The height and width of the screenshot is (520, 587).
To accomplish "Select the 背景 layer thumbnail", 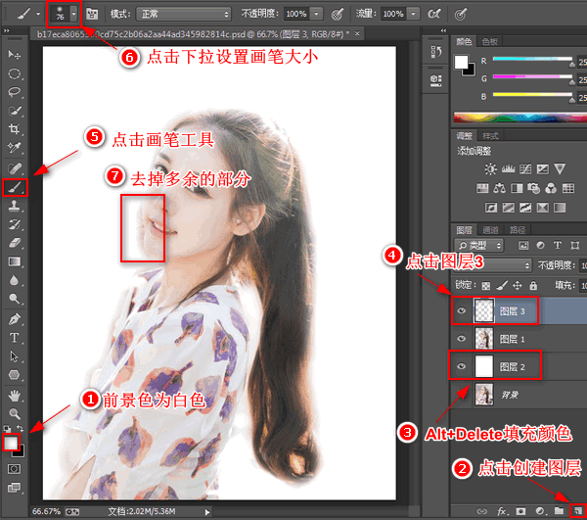I will (485, 395).
